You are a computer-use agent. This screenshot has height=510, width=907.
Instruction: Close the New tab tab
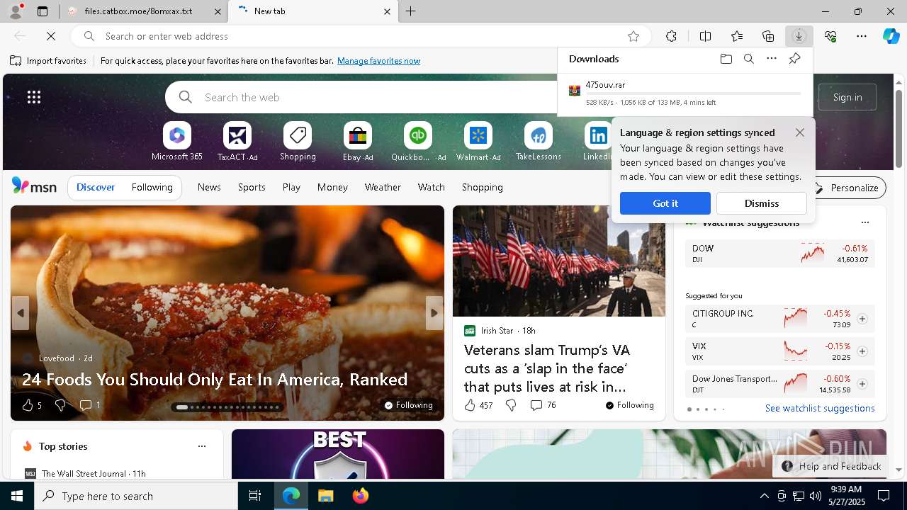(x=387, y=11)
